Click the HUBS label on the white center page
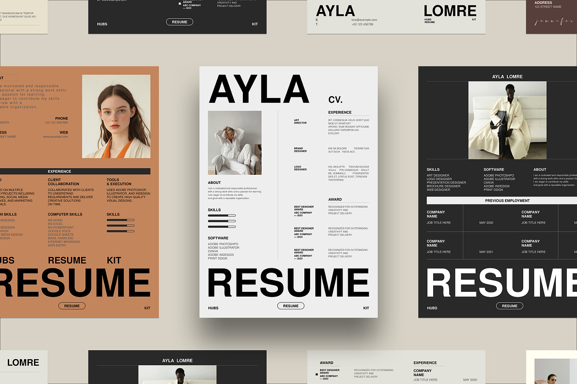Viewport: 577px width, 384px height. coord(213,308)
